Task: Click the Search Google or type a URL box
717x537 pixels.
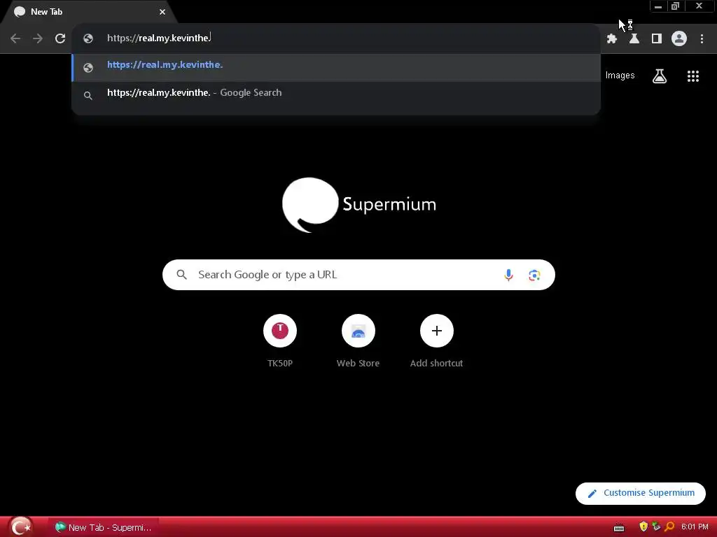Action: point(358,275)
